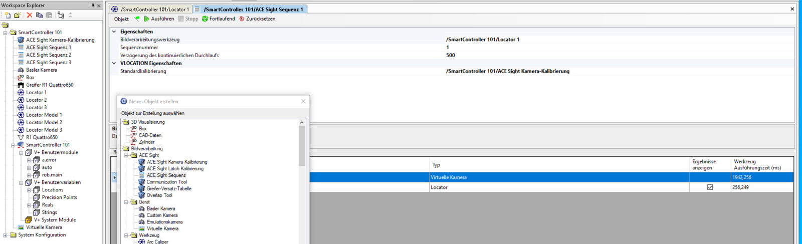
Task: Collapse the Gerät folder in the dialog
Action: [x=126, y=202]
